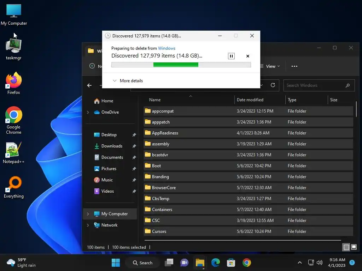Open Documents in quick access
Viewport: 362px width, 271px height.
[109, 157]
